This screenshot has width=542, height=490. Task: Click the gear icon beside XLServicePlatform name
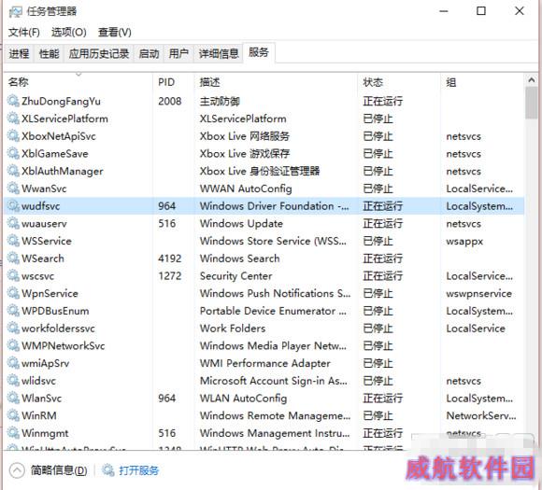(x=13, y=119)
